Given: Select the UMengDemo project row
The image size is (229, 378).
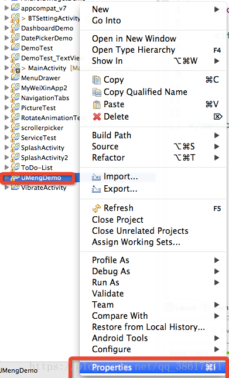Looking at the screenshot, I should [40, 178].
